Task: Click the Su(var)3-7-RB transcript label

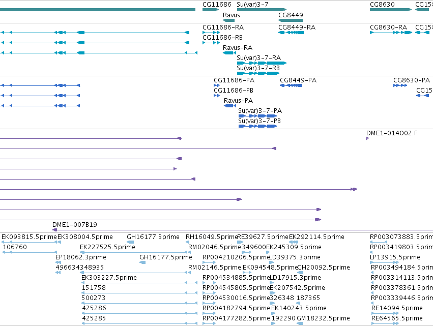Action: click(258, 68)
